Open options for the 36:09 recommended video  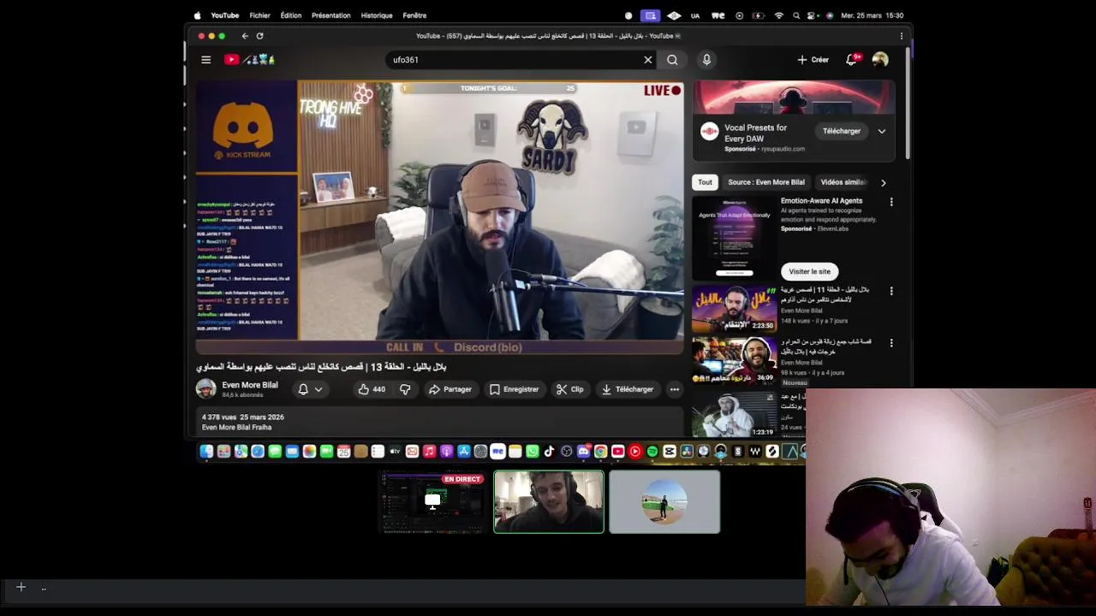[x=891, y=343]
